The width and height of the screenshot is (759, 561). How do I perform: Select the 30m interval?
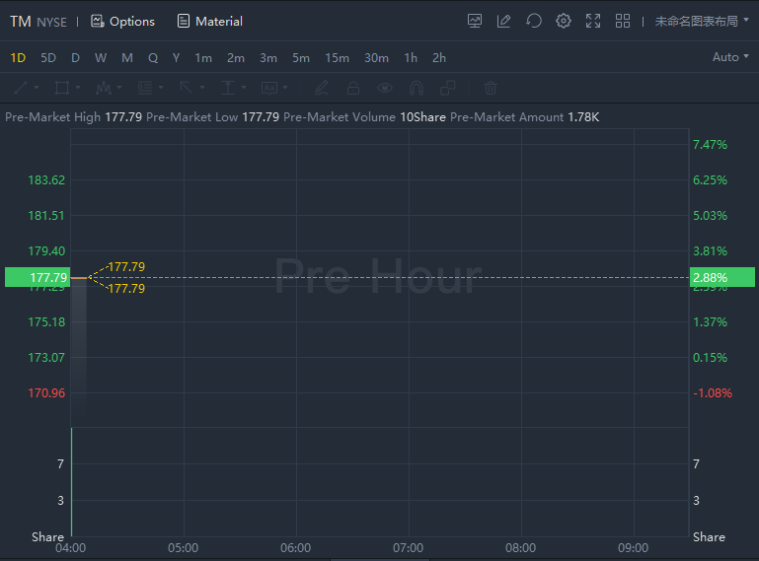(x=376, y=58)
